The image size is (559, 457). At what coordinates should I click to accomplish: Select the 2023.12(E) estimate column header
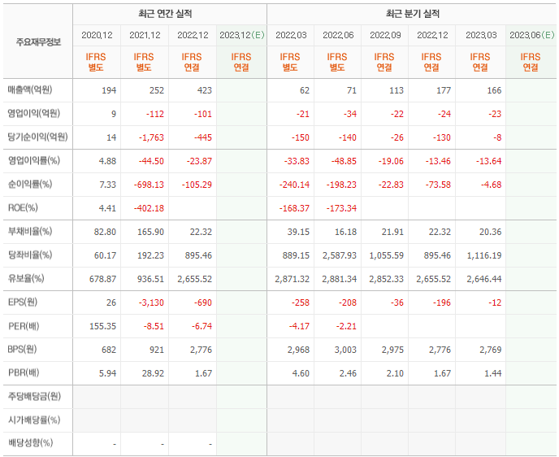pos(242,35)
